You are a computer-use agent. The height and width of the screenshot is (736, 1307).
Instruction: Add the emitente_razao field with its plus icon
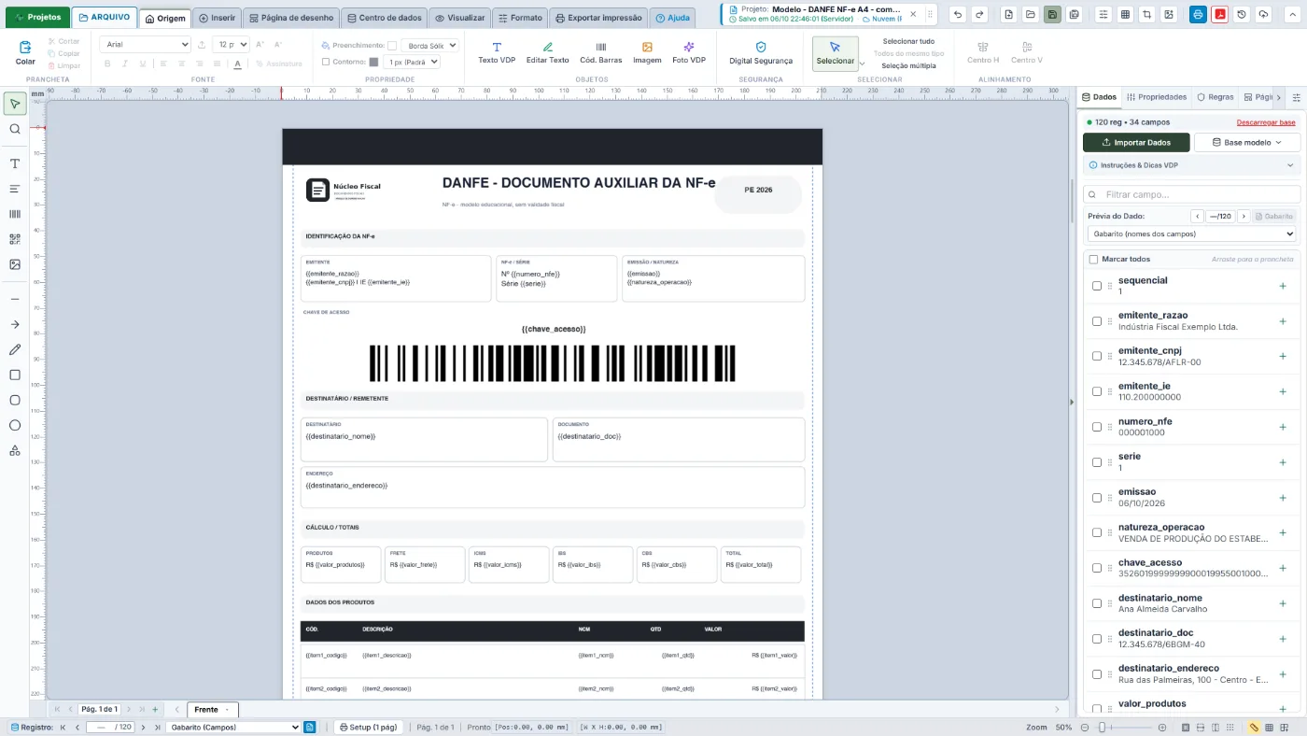[x=1283, y=320]
